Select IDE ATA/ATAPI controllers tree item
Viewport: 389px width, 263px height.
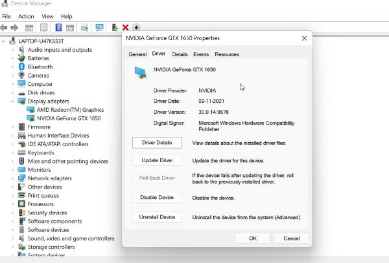58,144
